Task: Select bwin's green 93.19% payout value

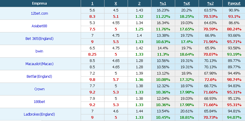Action: 234,54
